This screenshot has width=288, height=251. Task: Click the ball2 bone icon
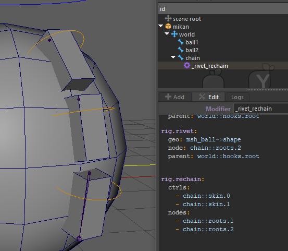[x=181, y=50]
